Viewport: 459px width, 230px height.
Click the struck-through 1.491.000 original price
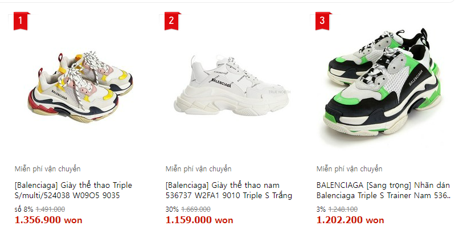point(50,210)
